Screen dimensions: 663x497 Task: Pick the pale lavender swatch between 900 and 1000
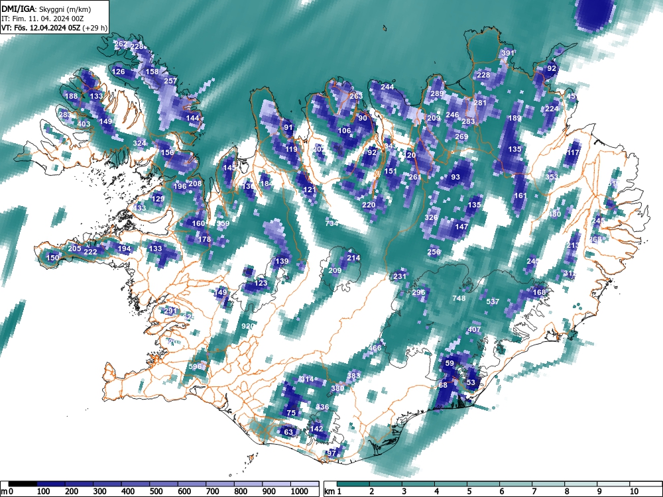276,484
